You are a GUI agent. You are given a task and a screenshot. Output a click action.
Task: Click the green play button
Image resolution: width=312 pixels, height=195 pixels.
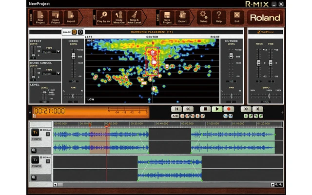pyautogui.click(x=217, y=109)
